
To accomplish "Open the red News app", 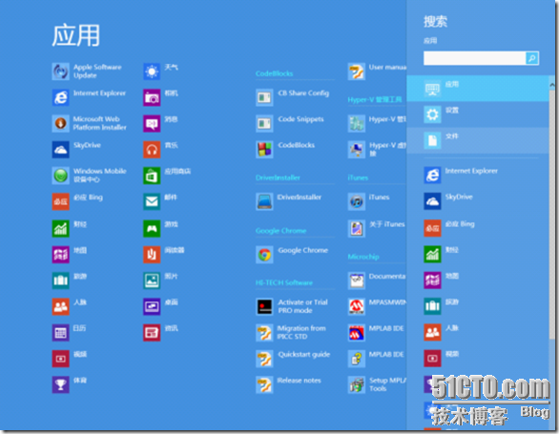I will (x=161, y=333).
